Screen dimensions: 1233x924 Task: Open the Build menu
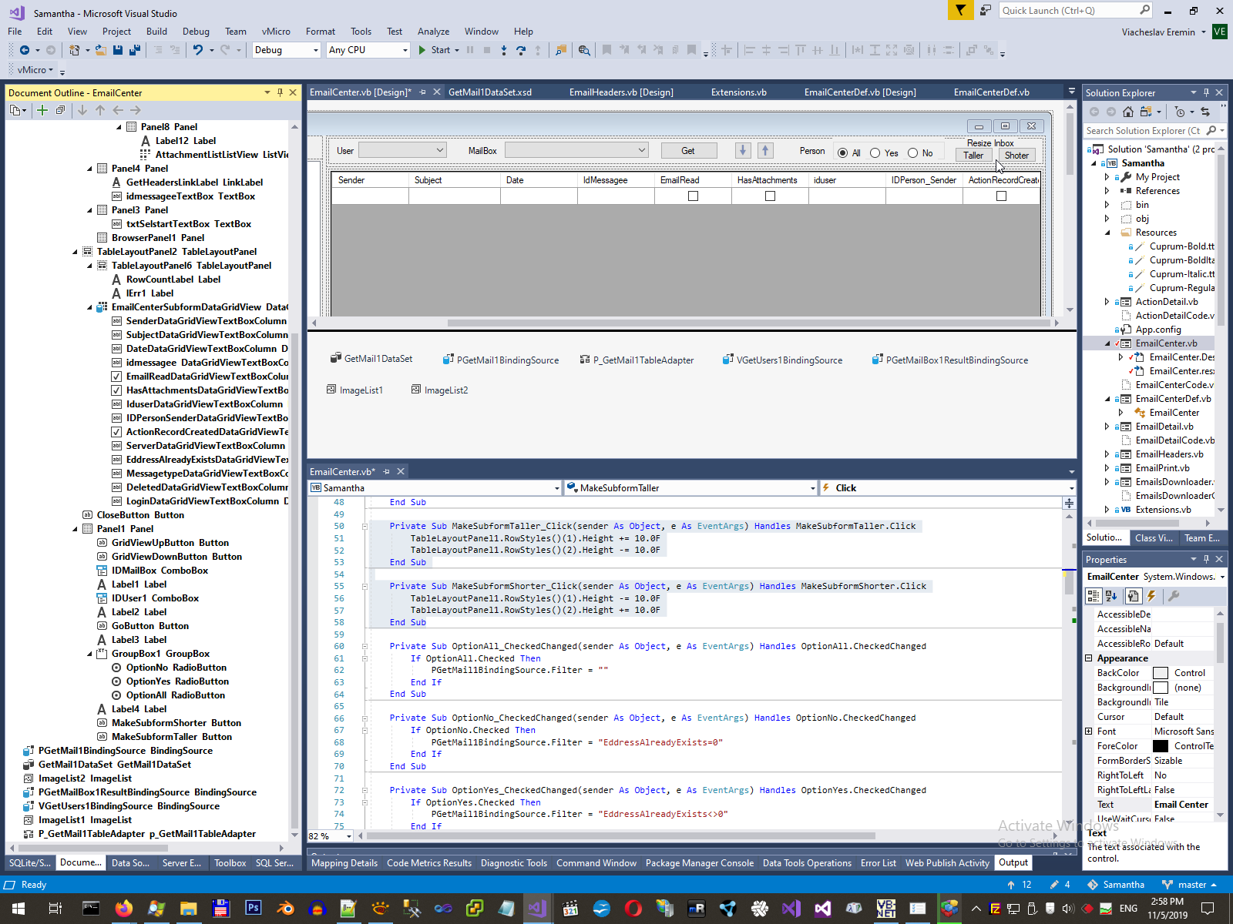click(x=156, y=32)
